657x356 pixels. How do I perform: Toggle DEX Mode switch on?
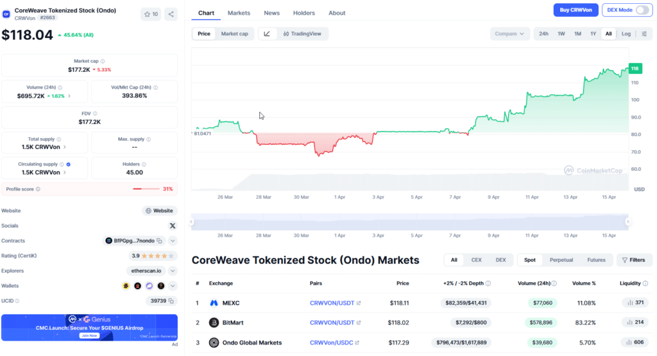642,10
